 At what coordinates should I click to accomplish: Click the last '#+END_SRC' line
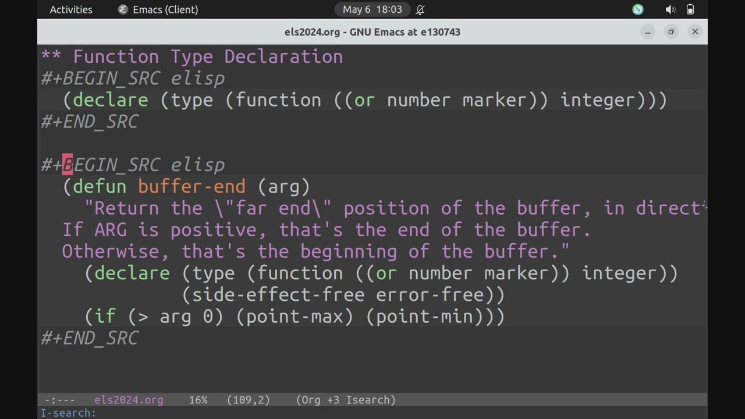tap(90, 338)
